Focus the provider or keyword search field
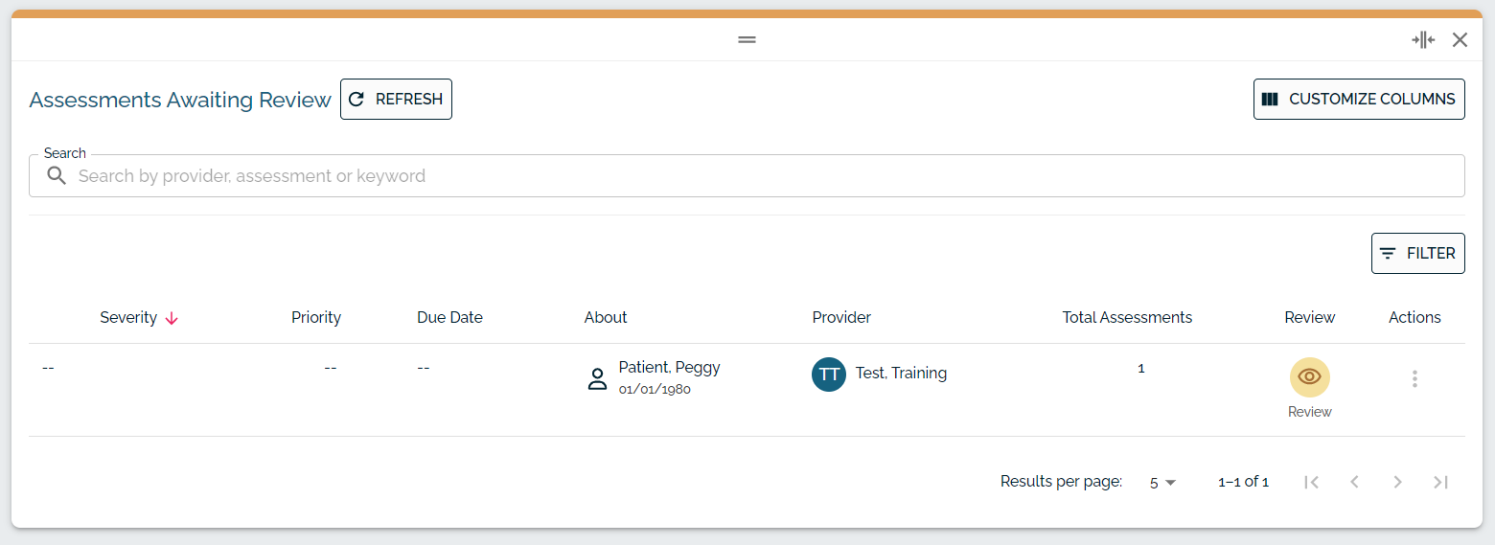Screen dimensions: 1495x545 tap(747, 176)
